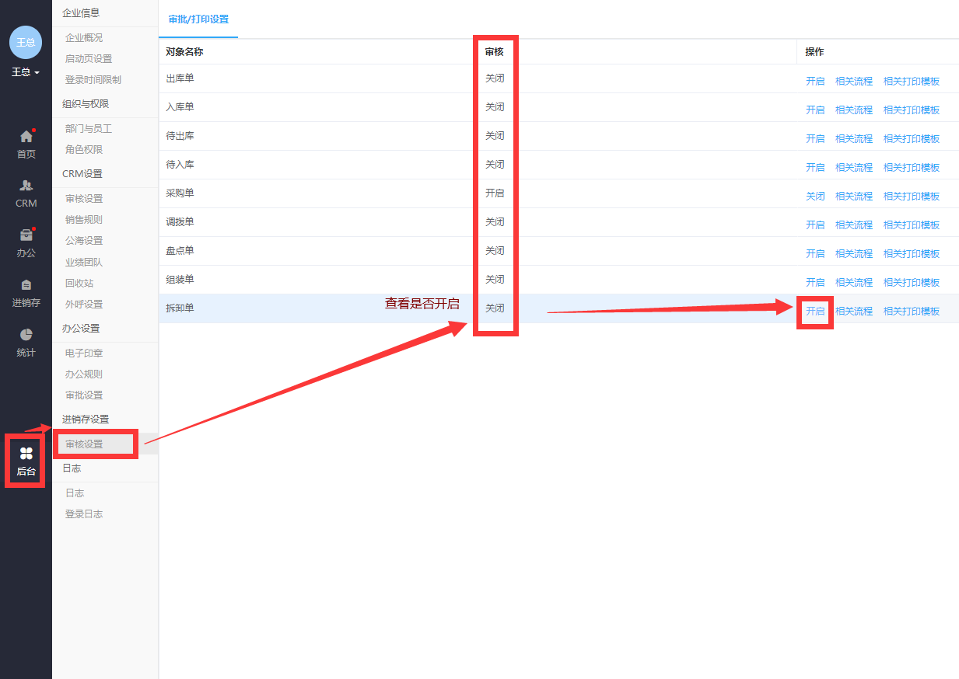959x679 pixels.
Task: Enable review for 出库单 via 开启
Action: (x=815, y=81)
